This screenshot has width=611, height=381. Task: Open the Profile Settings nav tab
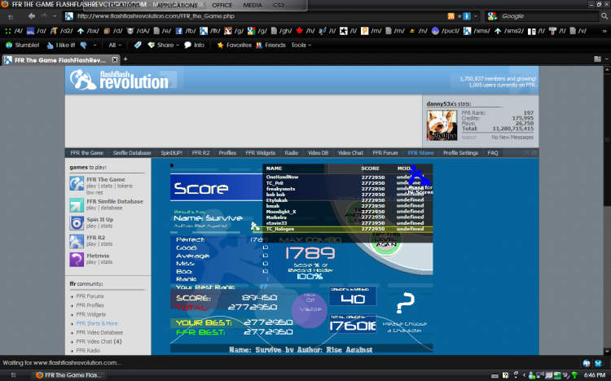click(460, 153)
